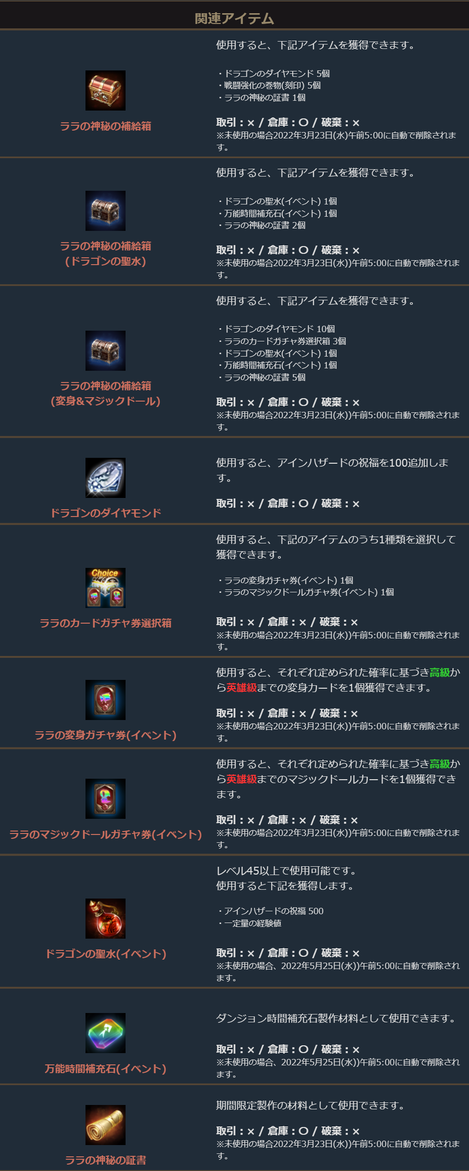The height and width of the screenshot is (1171, 469).
Task: Select the ララのマジックドールガチャ券(イベント) name label
Action: tap(106, 834)
